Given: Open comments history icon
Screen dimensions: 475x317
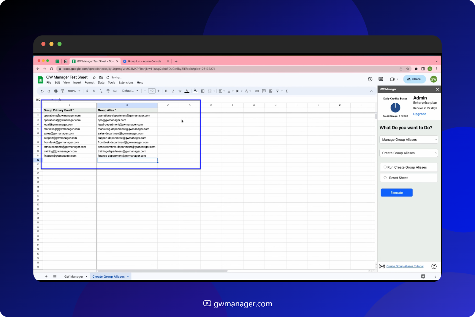Looking at the screenshot, I should point(381,79).
